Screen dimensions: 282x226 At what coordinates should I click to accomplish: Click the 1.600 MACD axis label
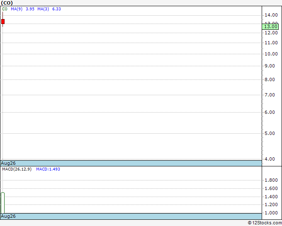tap(271, 188)
